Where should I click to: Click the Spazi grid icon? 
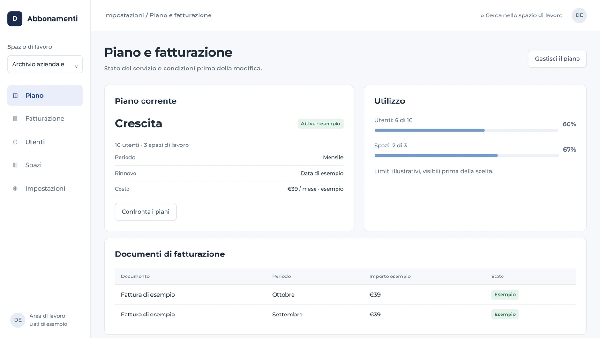tap(15, 165)
